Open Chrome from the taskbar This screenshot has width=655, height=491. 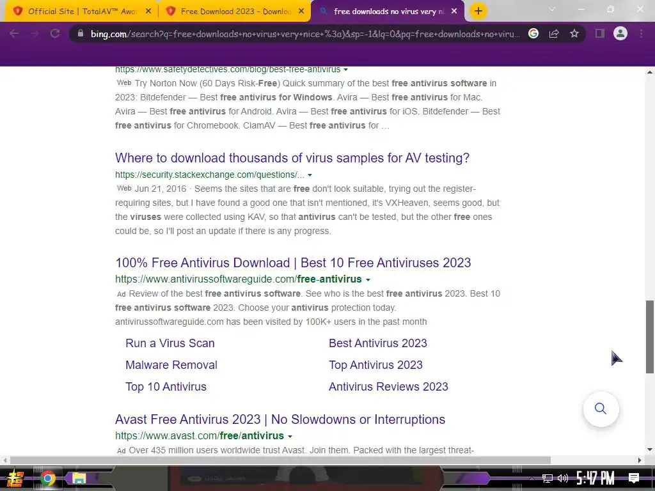[x=47, y=478]
